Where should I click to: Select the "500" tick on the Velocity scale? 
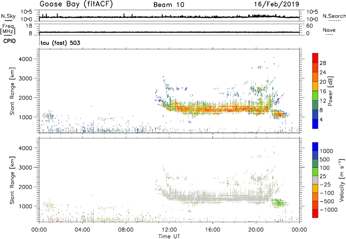pos(324,159)
